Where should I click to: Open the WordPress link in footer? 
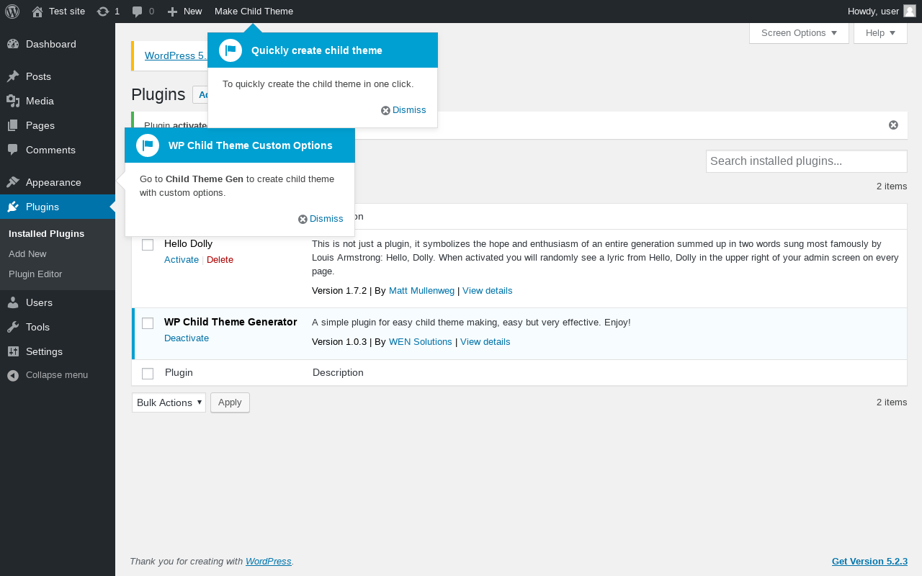269,562
